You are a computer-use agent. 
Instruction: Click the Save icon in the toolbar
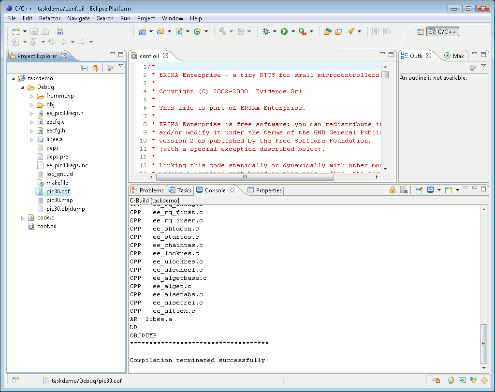tap(34, 31)
